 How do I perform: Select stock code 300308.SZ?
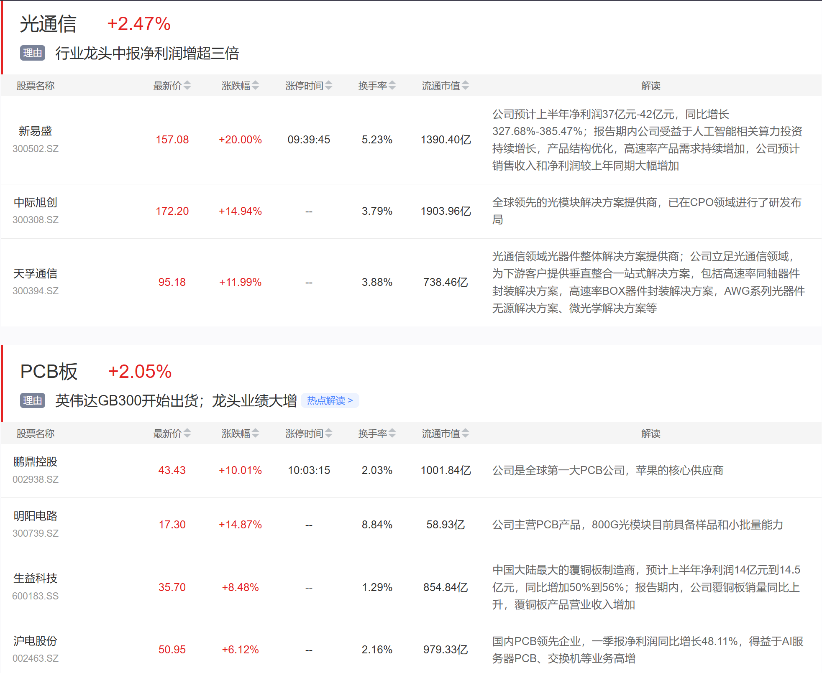[x=36, y=220]
